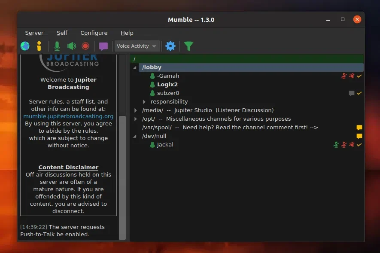Click the Content Disclaimer heading
This screenshot has width=380, height=253.
(68, 167)
